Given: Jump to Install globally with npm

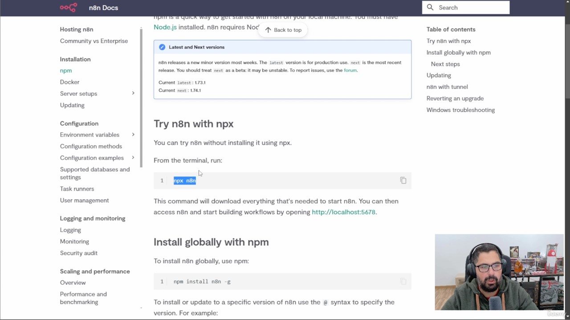Looking at the screenshot, I should click(x=458, y=52).
